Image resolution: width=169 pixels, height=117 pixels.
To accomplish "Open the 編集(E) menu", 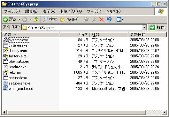I will [31, 11].
